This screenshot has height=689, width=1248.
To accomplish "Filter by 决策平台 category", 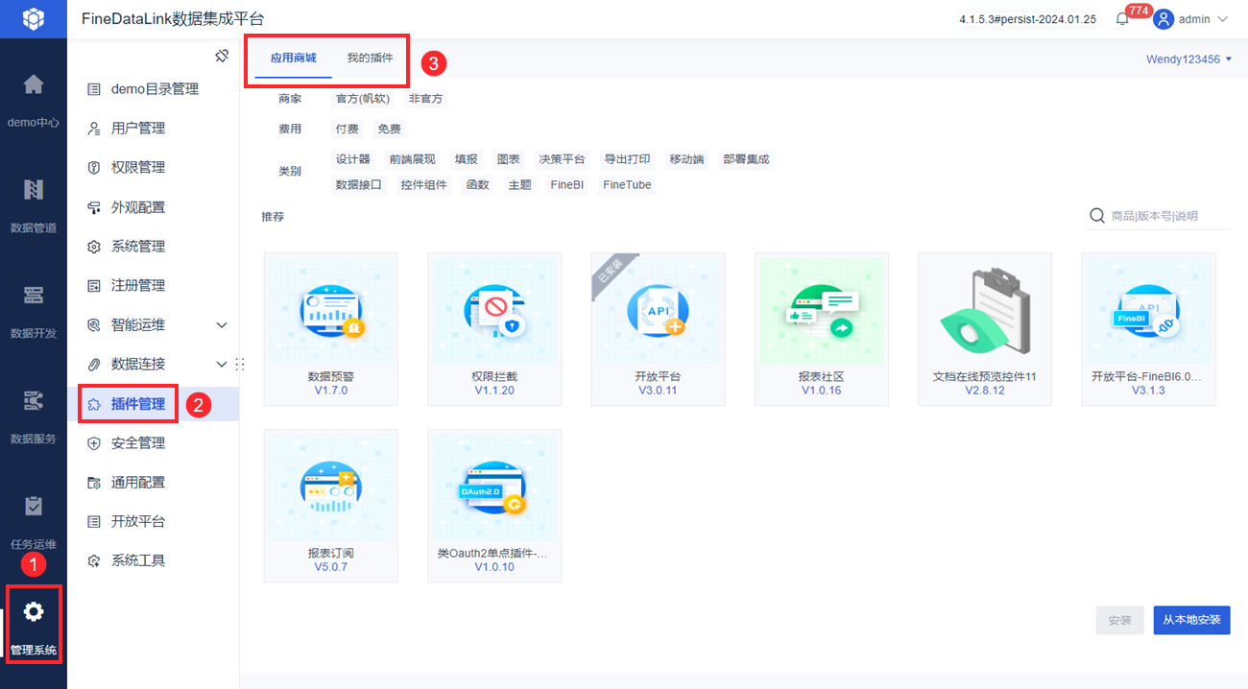I will [562, 159].
